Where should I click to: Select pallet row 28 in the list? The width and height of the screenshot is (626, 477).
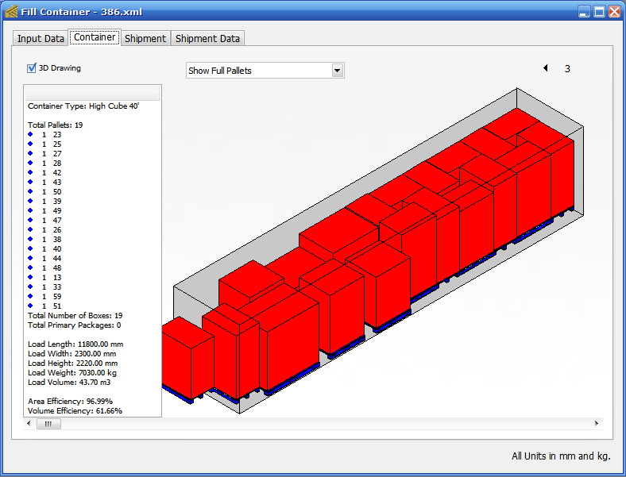pos(44,163)
